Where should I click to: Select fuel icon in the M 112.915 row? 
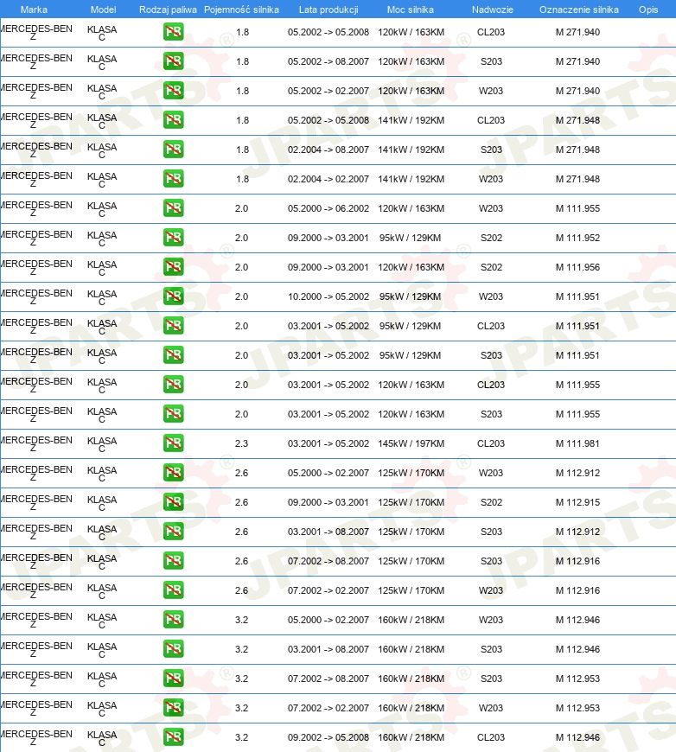[x=173, y=502]
